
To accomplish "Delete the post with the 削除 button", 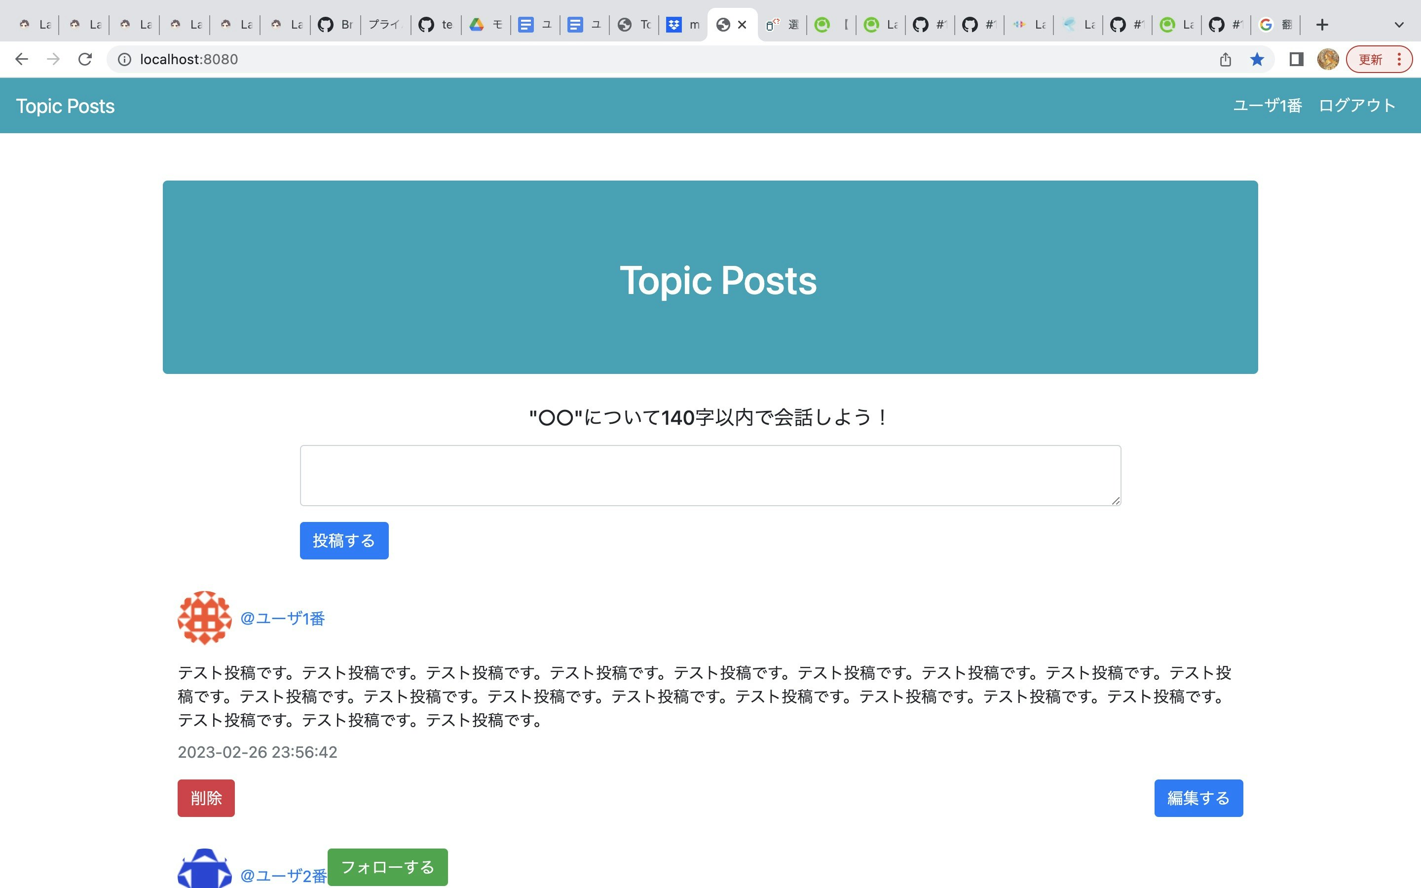I will coord(206,798).
